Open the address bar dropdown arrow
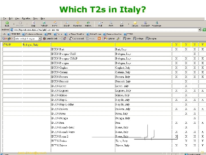The image size is (206, 155). click(x=200, y=30)
